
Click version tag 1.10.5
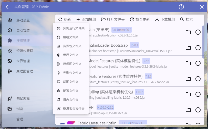139,92
